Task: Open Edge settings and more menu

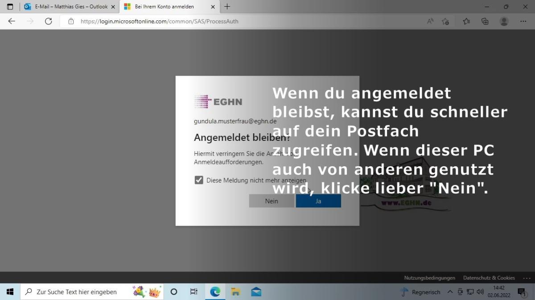Action: 523,21
